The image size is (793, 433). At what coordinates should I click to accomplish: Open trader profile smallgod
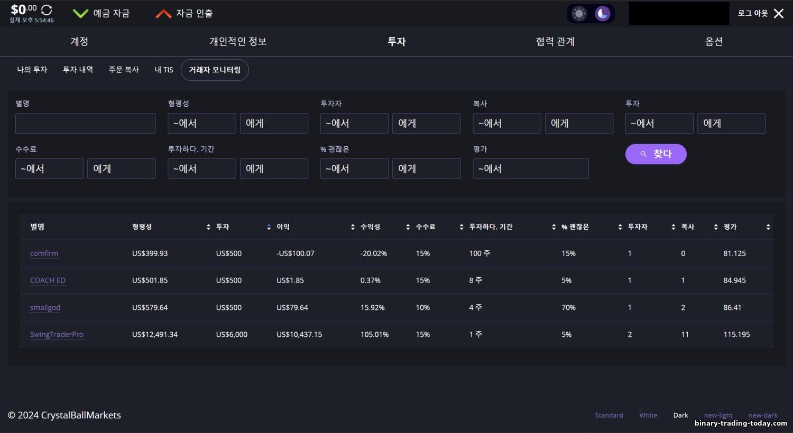pos(45,307)
